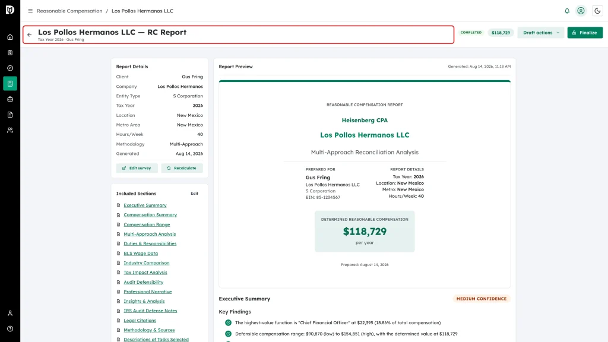Click the COMPLETED status badge
608x342 pixels.
coord(471,33)
